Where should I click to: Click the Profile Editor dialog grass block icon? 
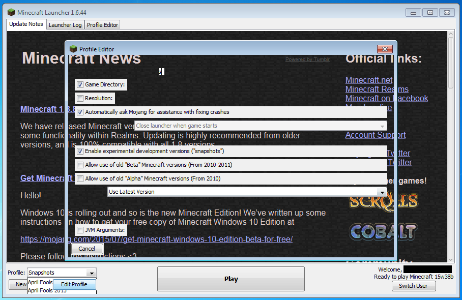[x=73, y=49]
